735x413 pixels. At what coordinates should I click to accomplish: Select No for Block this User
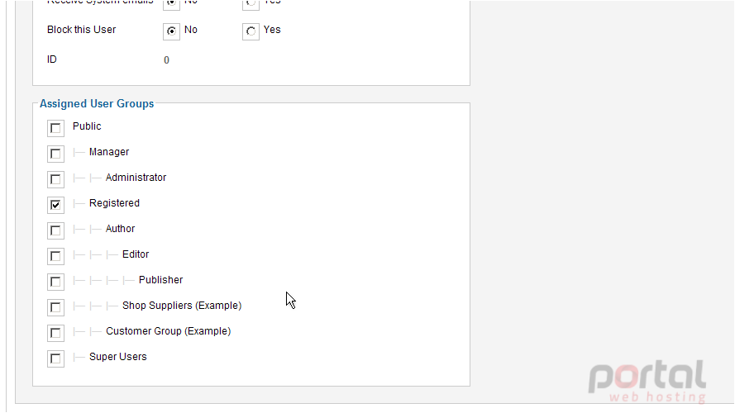click(172, 31)
